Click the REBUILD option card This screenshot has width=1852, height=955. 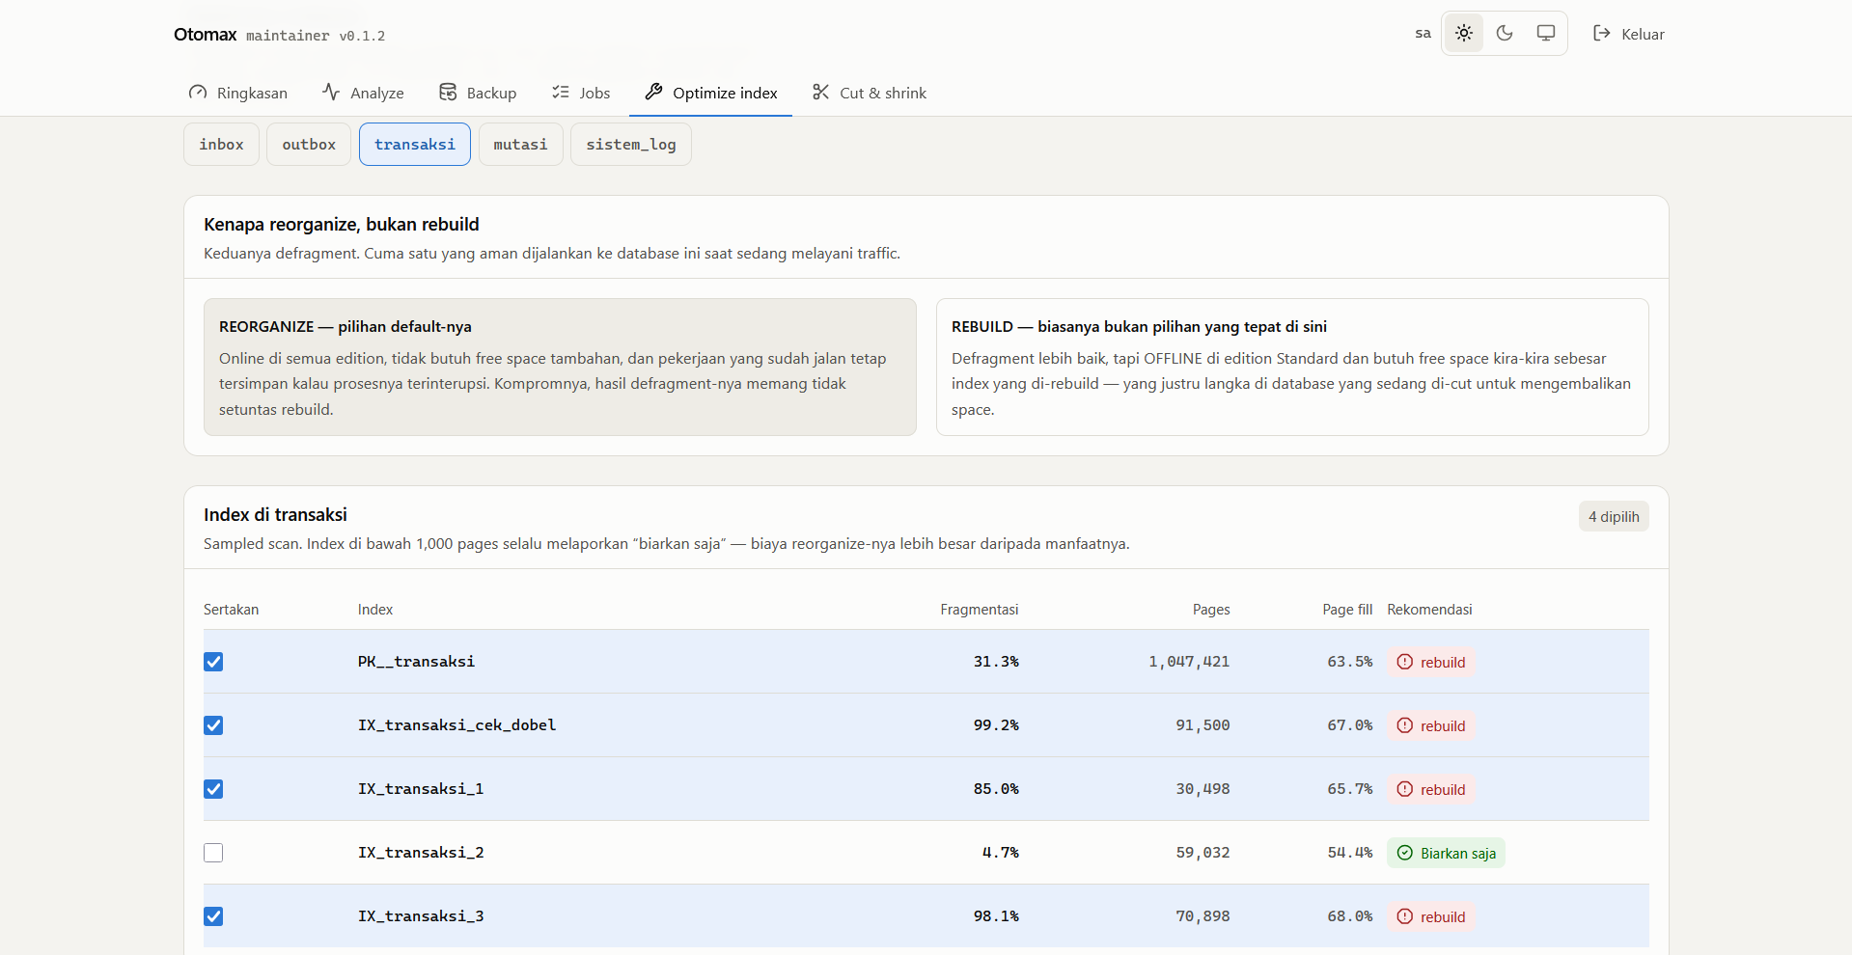pyautogui.click(x=1292, y=368)
